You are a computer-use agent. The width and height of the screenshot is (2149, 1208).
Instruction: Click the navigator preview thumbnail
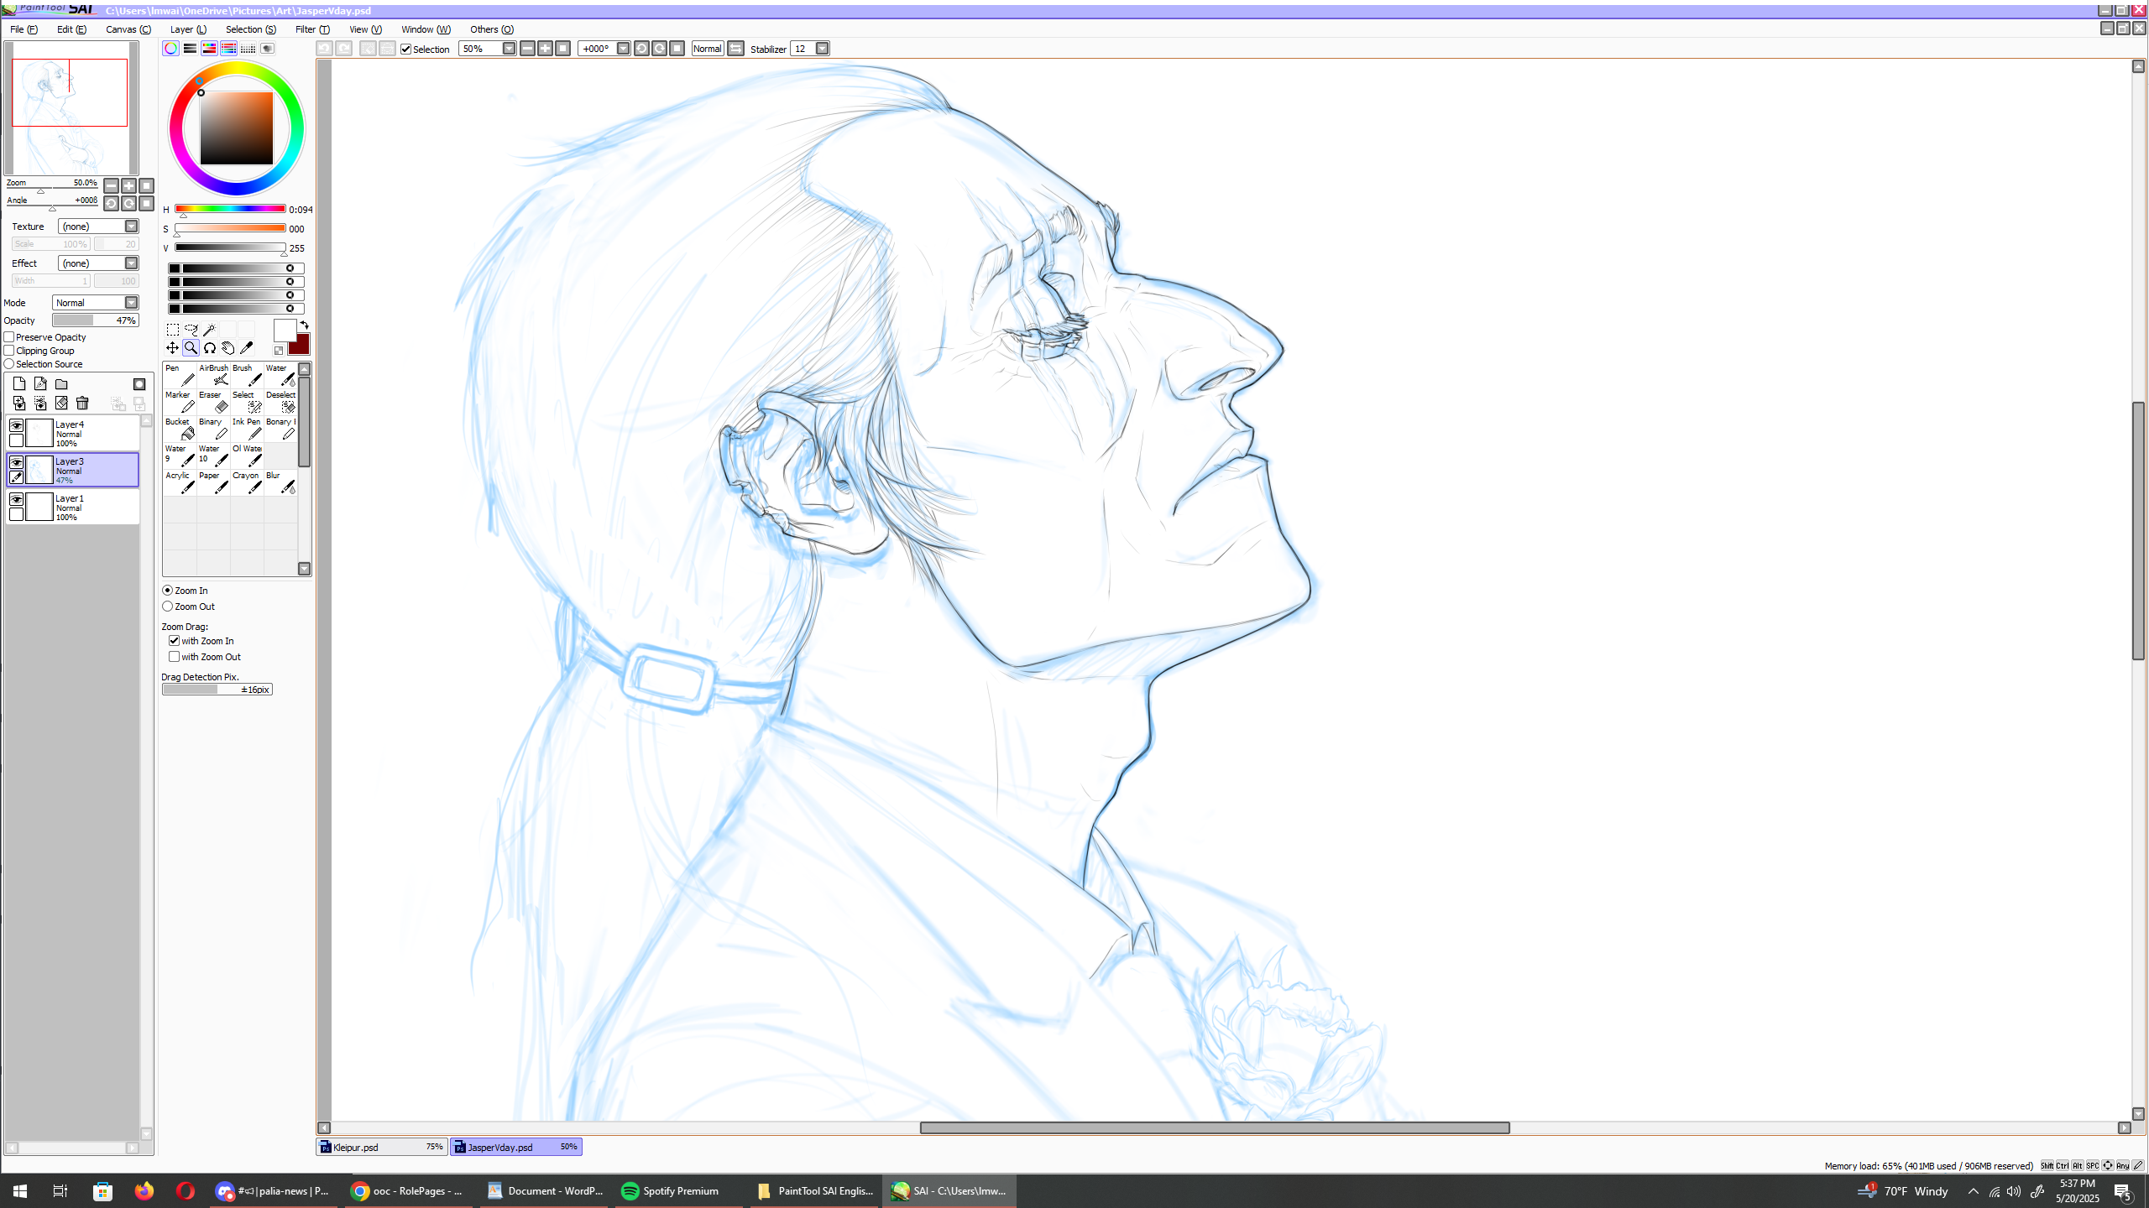[x=71, y=108]
